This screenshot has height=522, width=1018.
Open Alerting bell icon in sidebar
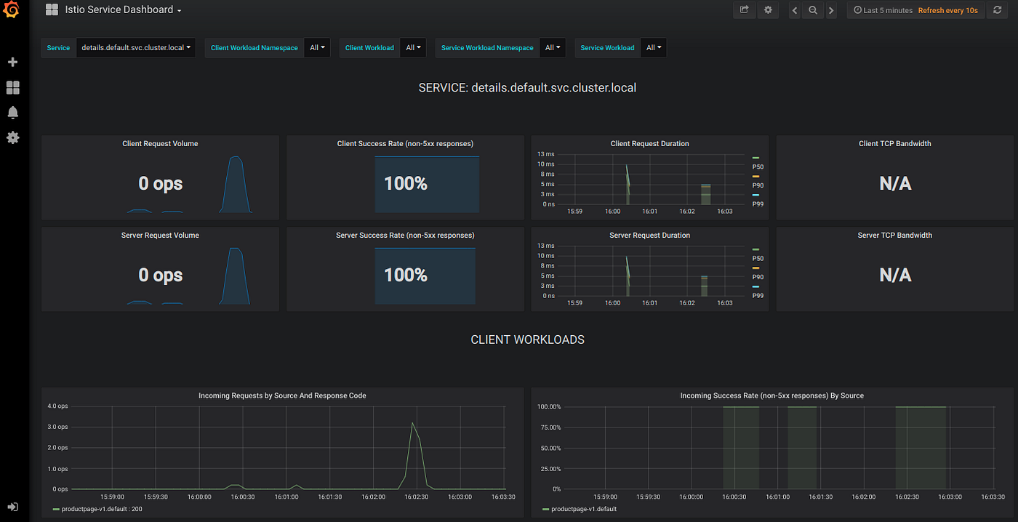point(12,113)
